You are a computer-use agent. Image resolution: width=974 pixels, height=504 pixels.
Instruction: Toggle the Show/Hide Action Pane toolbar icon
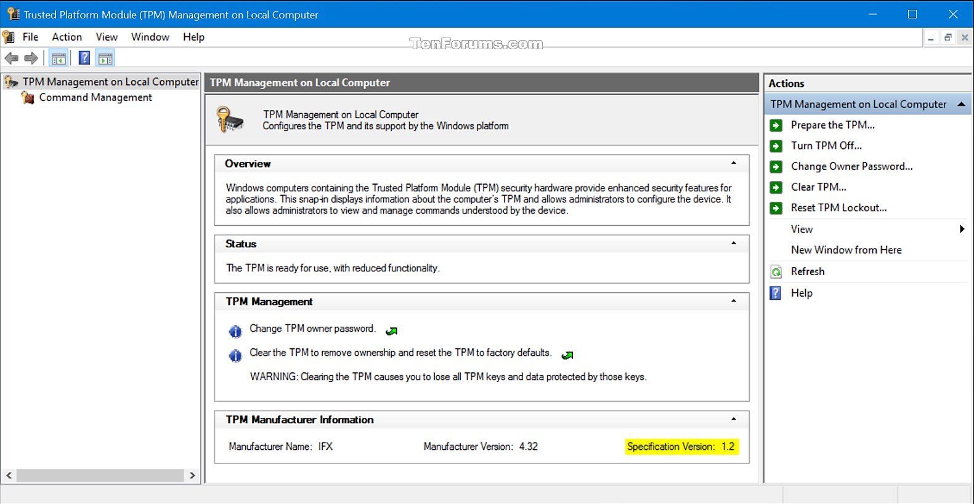pyautogui.click(x=105, y=58)
